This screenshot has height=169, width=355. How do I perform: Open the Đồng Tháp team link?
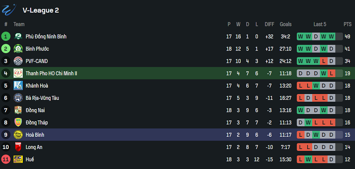point(37,123)
